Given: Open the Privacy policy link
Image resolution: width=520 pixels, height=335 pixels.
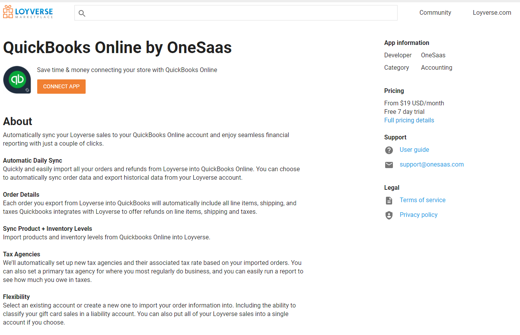Looking at the screenshot, I should click(418, 215).
